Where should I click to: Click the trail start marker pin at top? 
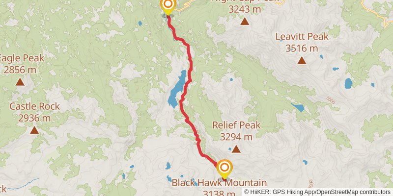pos(168,6)
